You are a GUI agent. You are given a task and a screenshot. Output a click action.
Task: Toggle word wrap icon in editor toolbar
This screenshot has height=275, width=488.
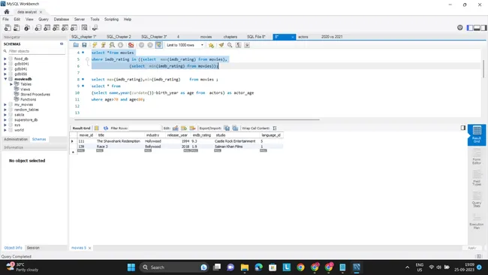[x=247, y=45]
